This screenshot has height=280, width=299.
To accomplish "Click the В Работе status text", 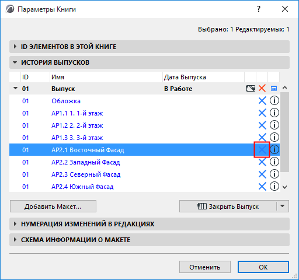I will 178,89.
